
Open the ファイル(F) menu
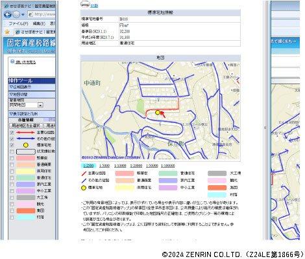(x=18, y=23)
